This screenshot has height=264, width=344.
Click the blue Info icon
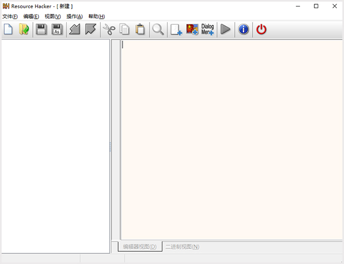(x=243, y=30)
